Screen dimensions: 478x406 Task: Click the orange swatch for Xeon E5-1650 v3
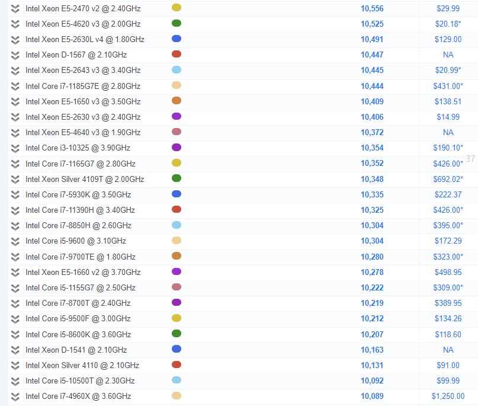177,101
